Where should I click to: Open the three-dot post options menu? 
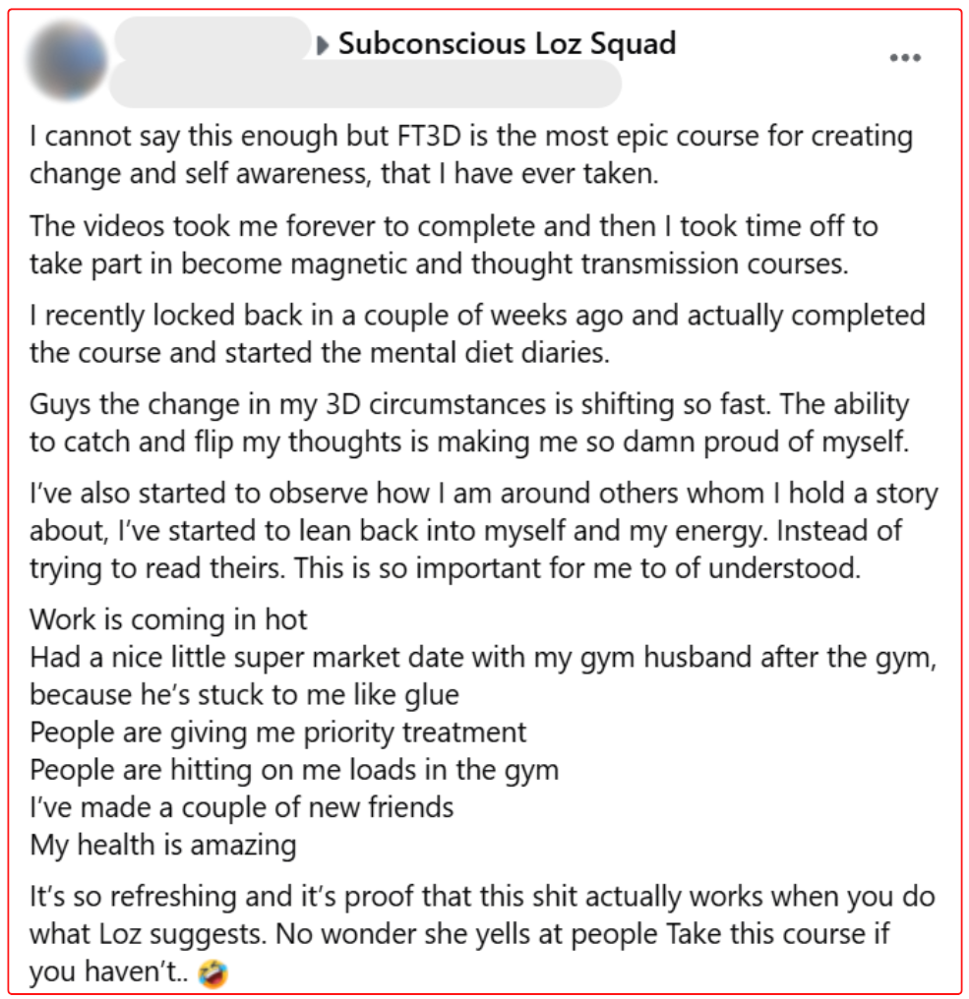coord(904,57)
